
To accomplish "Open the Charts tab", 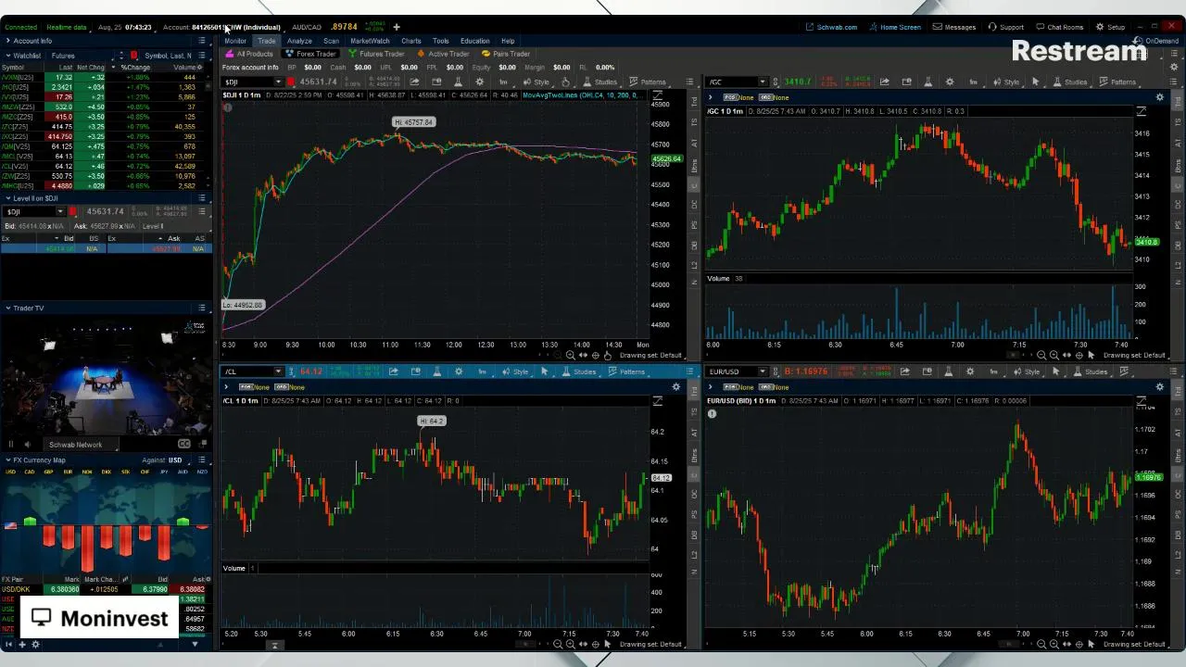I will (411, 41).
